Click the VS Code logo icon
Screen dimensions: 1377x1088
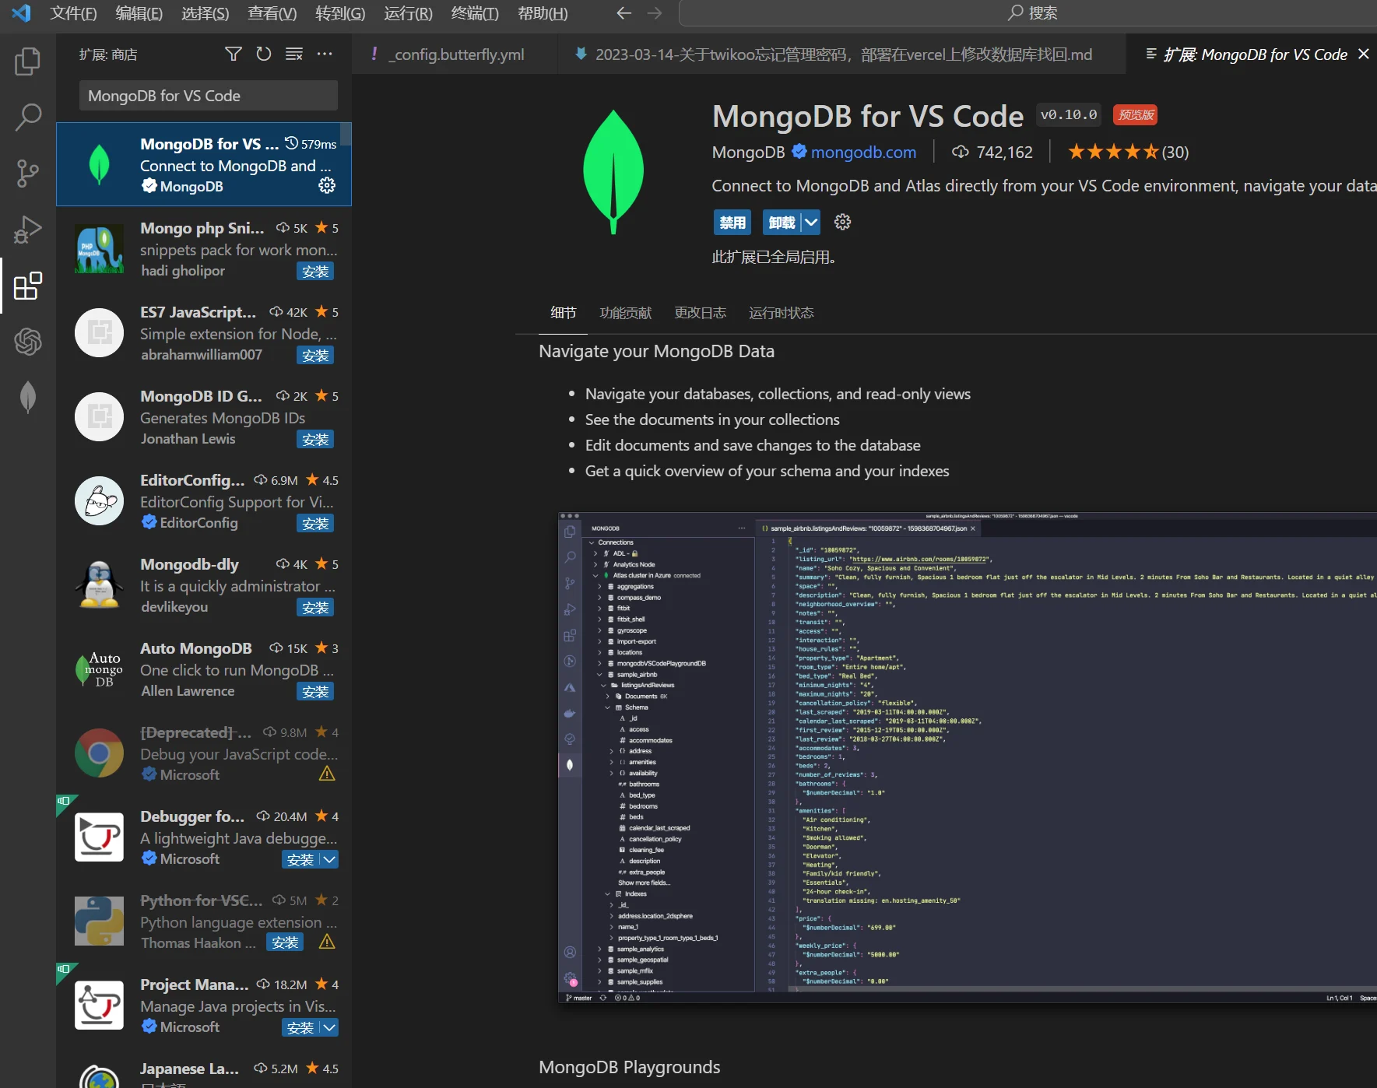coord(21,13)
